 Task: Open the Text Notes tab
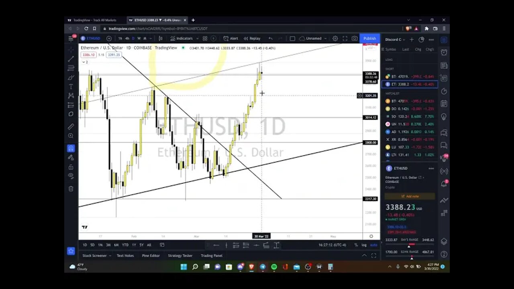tap(125, 256)
